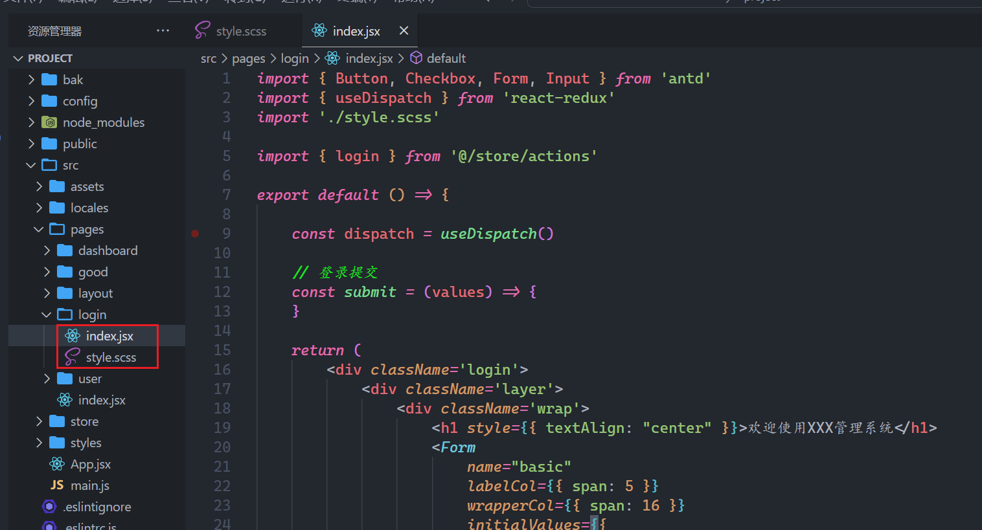982x530 pixels.
Task: Click the store folder icon
Action: [x=57, y=421]
